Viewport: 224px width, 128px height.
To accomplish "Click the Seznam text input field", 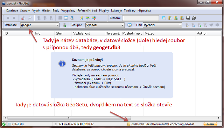I will (x=141, y=18).
